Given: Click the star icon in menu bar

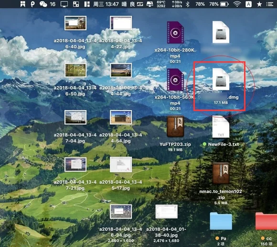Looking at the screenshot, I should click(259, 4).
